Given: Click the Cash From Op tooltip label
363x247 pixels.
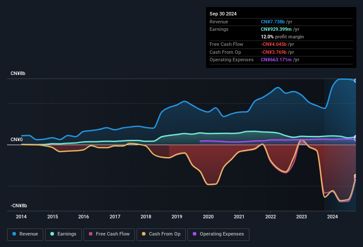Looking at the screenshot, I should [x=225, y=52].
